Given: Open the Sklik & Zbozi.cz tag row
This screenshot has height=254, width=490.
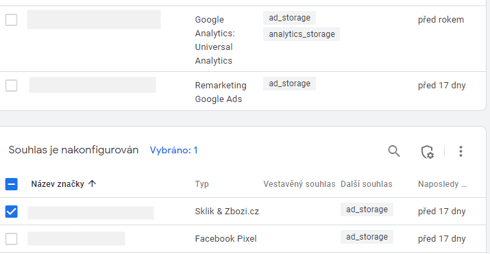Looking at the screenshot, I should (243, 212).
